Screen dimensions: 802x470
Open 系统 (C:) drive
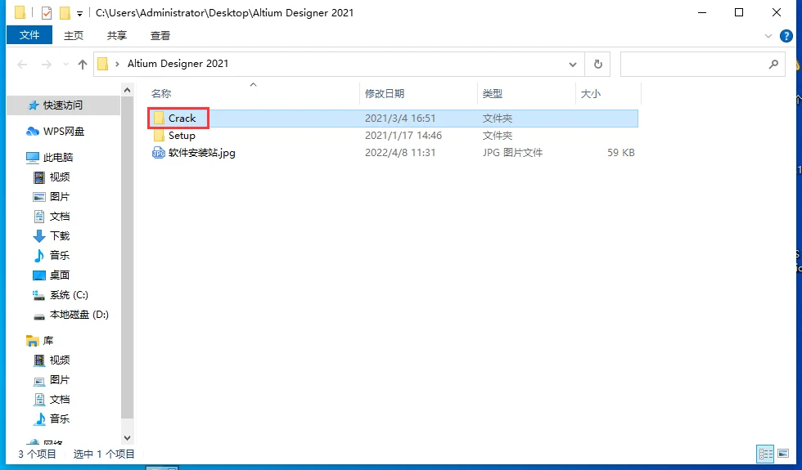(69, 295)
